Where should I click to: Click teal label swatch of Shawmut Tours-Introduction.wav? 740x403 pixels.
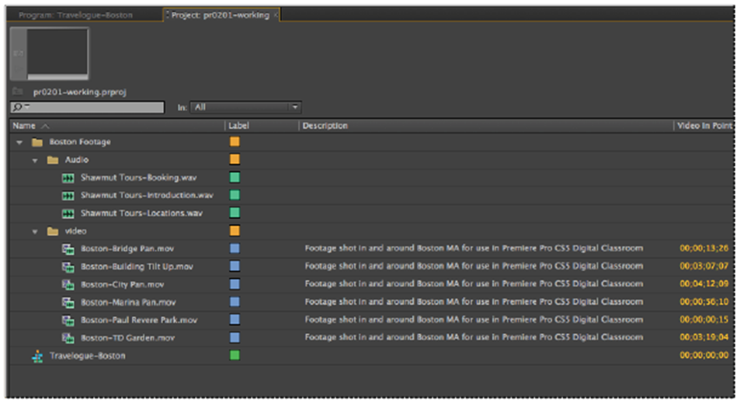point(235,195)
